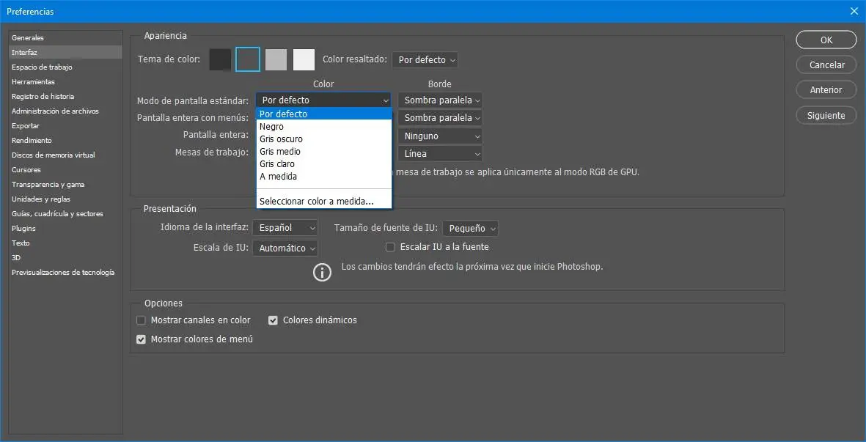Choose Gris claro option

point(324,164)
